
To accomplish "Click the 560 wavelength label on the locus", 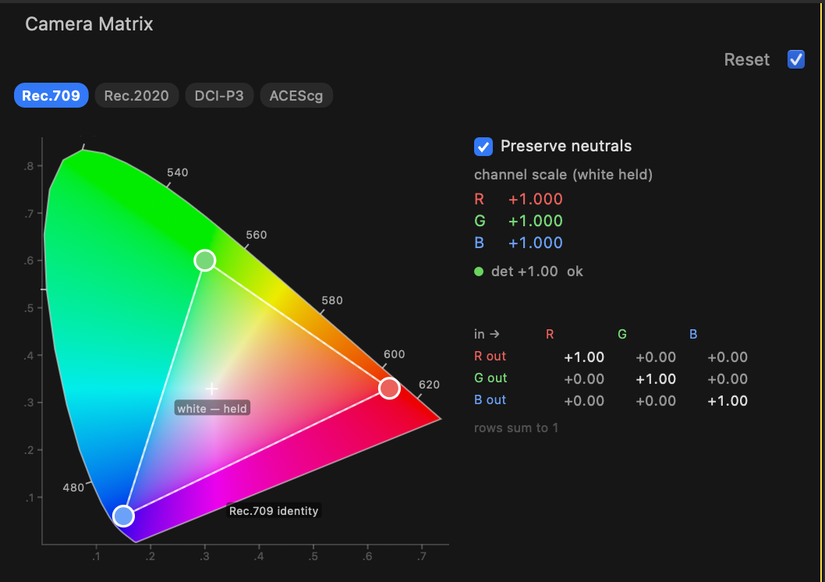I will pos(257,235).
